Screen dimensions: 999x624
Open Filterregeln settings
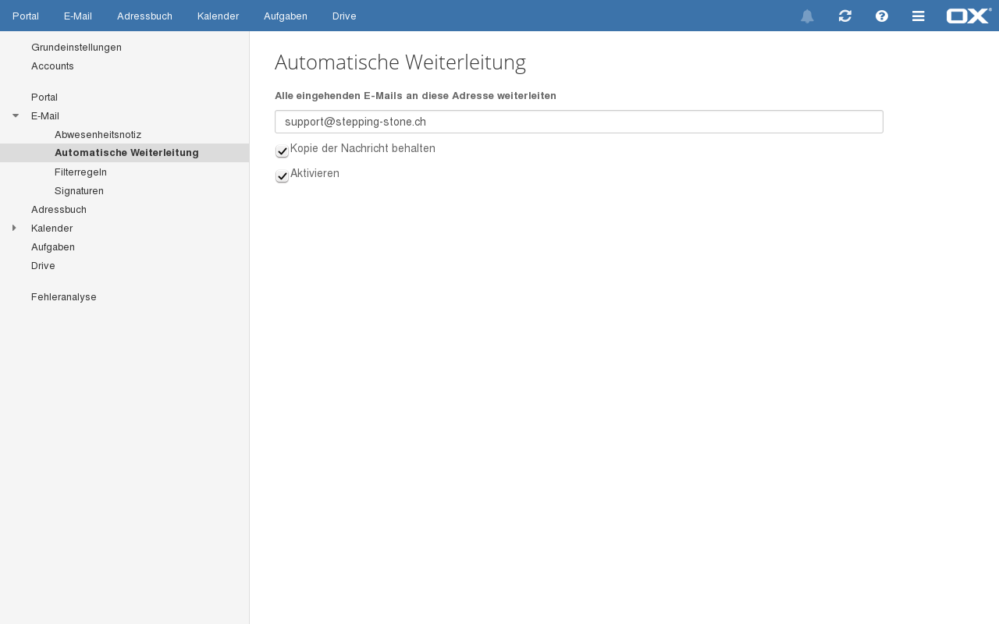(x=80, y=172)
